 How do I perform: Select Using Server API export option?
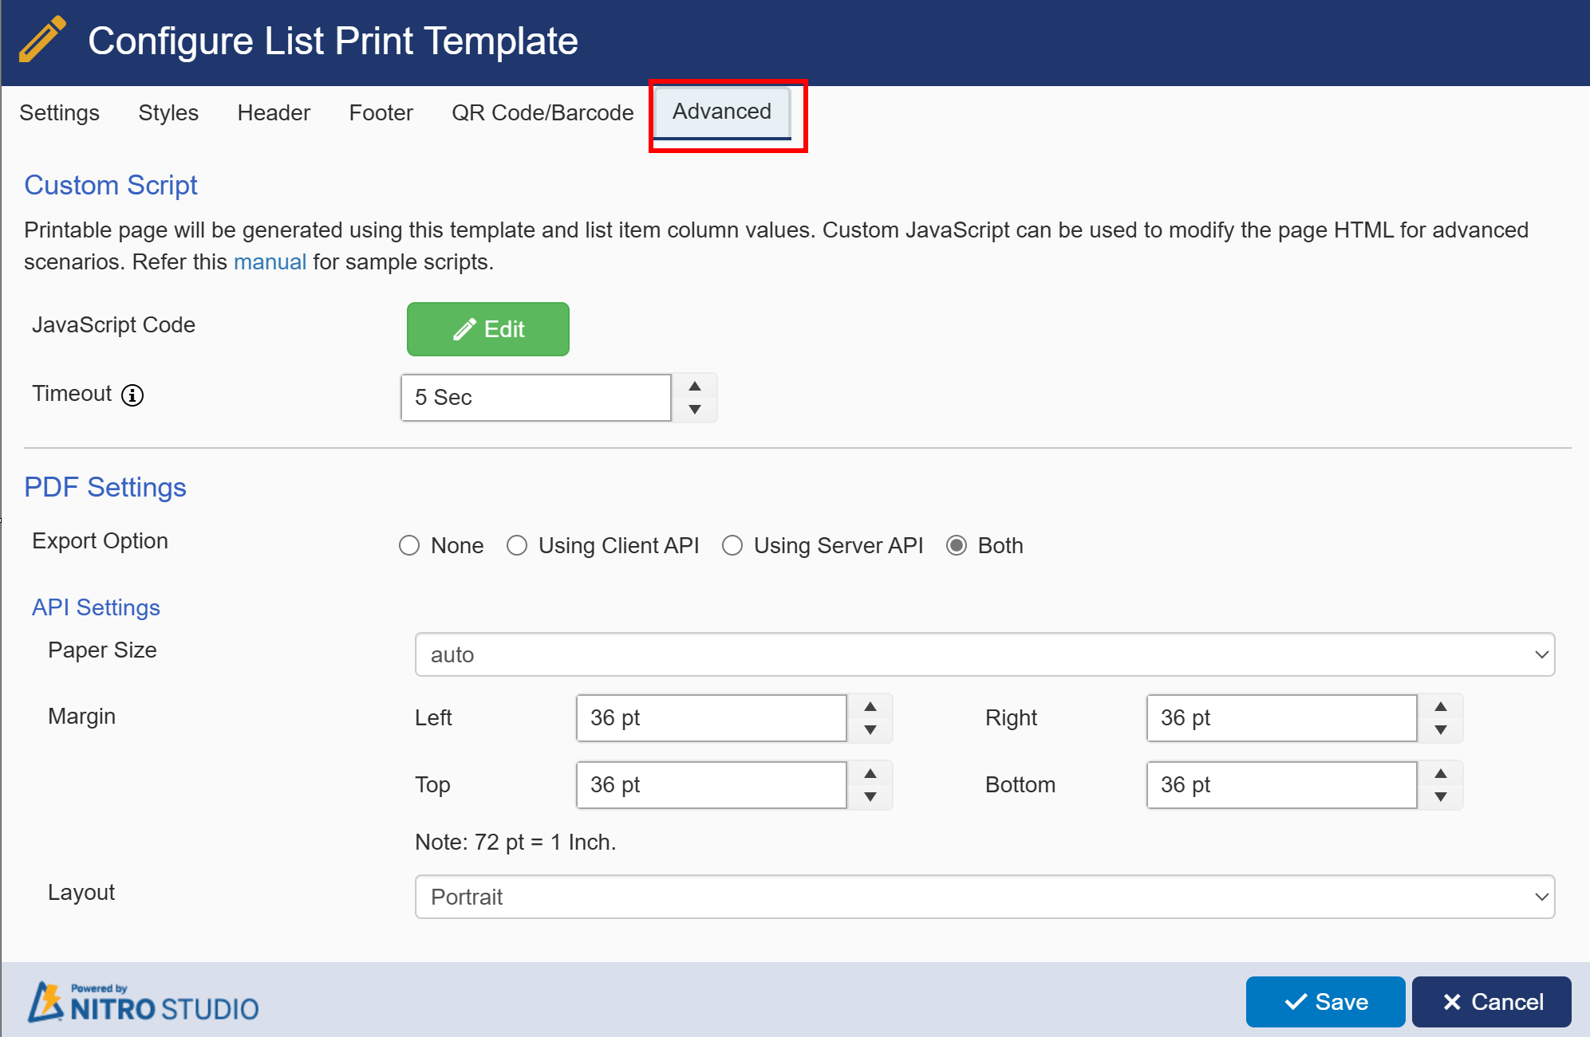tap(732, 545)
